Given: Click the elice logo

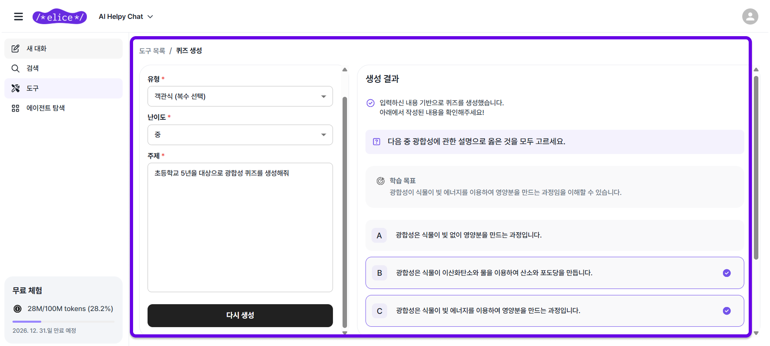Looking at the screenshot, I should coord(60,17).
